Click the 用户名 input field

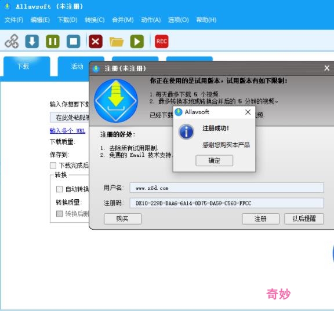pyautogui.click(x=227, y=188)
